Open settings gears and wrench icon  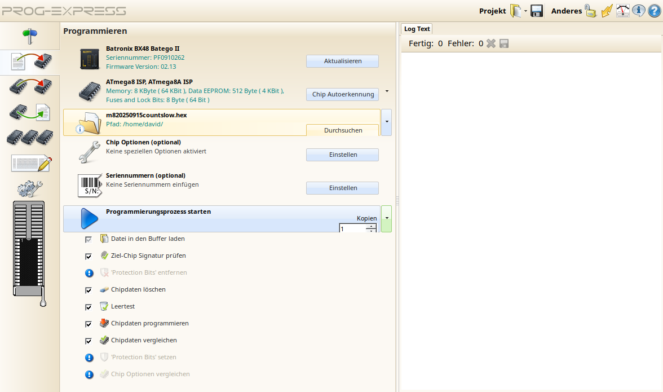click(x=30, y=188)
